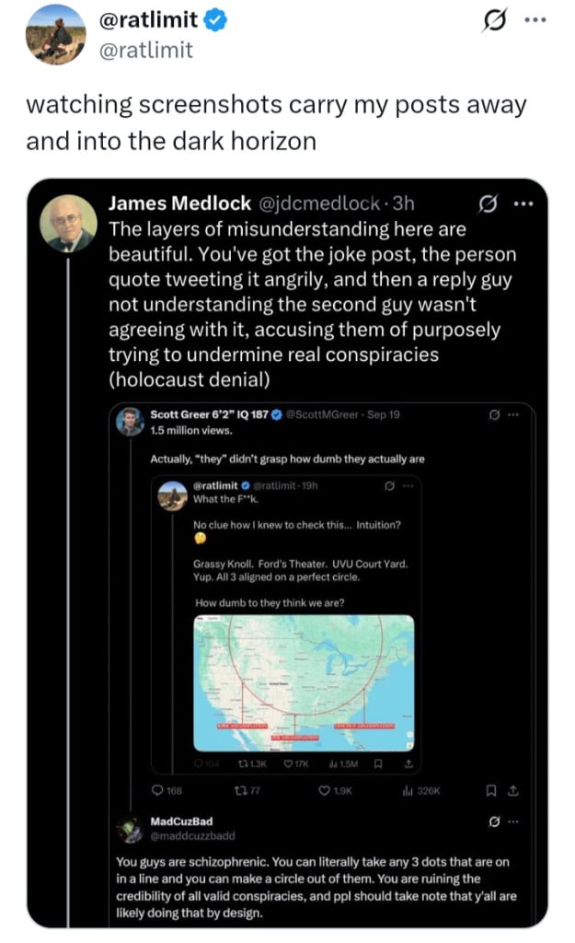Click Scott Greer's small avatar
The image size is (575, 943).
tap(129, 421)
